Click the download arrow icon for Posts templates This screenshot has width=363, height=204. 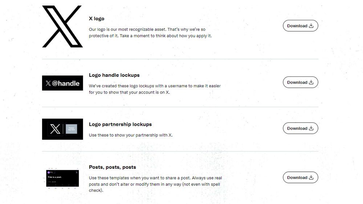(x=311, y=178)
